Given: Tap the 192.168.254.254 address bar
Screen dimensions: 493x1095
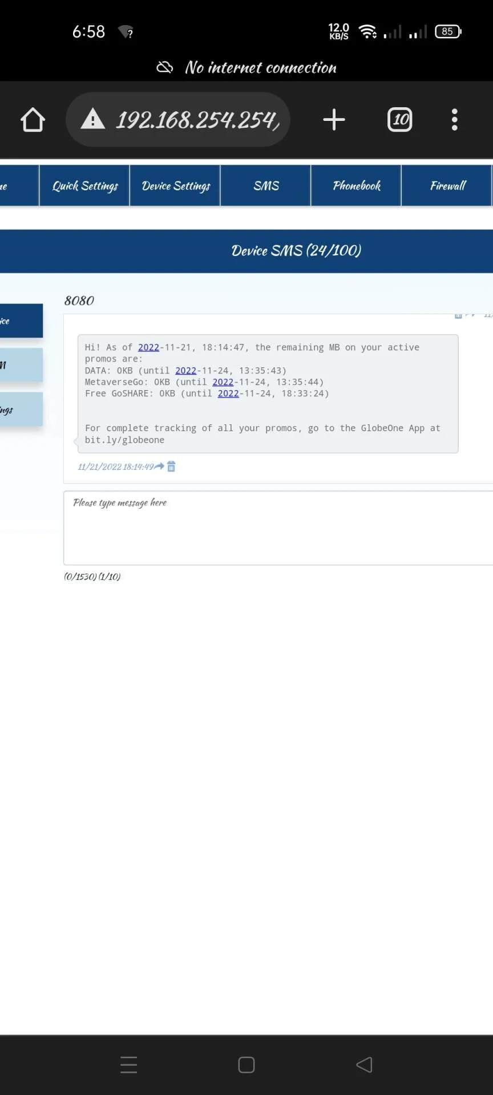Looking at the screenshot, I should 178,120.
